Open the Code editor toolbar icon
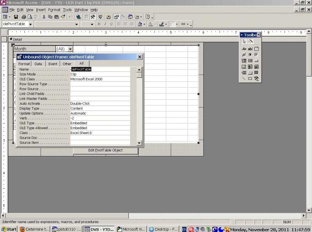312x232 pixels. coord(108,17)
